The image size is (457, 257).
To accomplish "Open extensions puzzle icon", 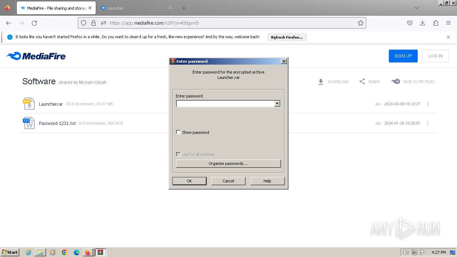I will click(x=436, y=23).
